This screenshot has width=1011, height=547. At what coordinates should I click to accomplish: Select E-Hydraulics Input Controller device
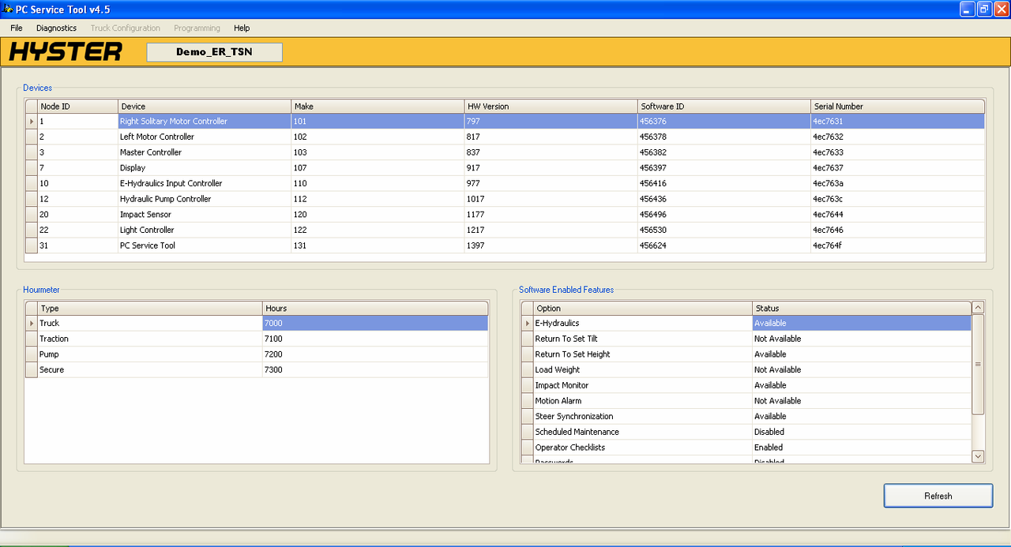coord(505,183)
